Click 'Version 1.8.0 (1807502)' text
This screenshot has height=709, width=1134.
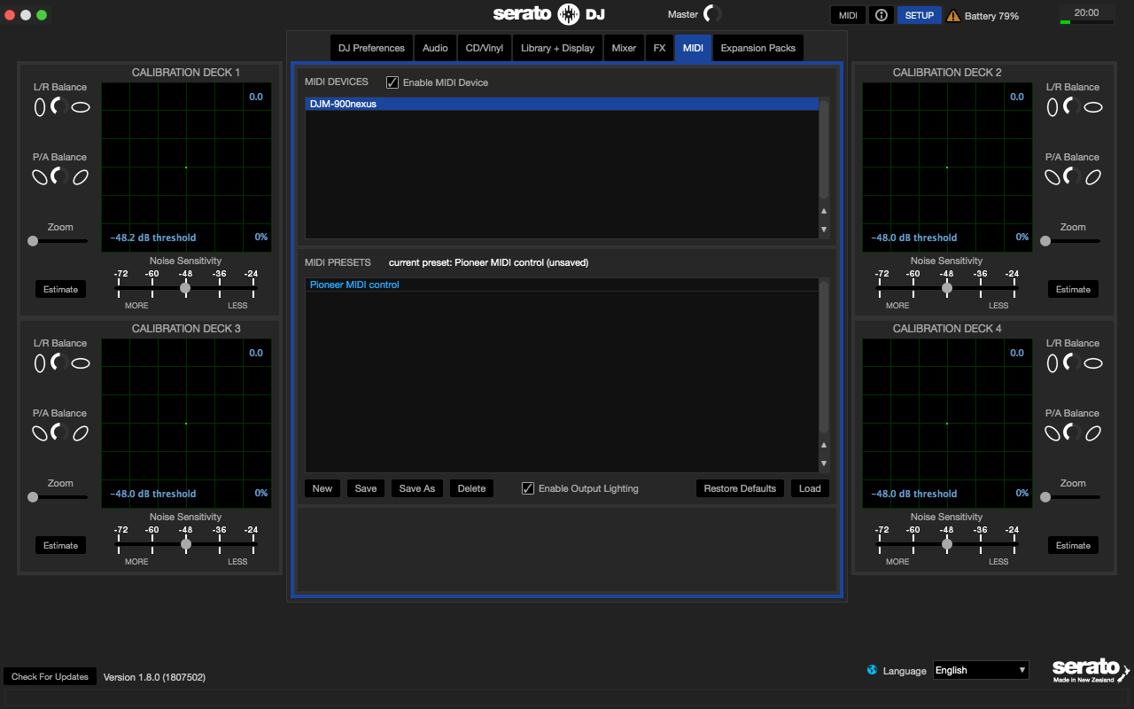154,677
